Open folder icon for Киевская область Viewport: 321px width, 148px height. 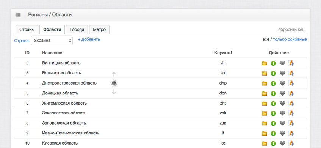pyautogui.click(x=265, y=143)
